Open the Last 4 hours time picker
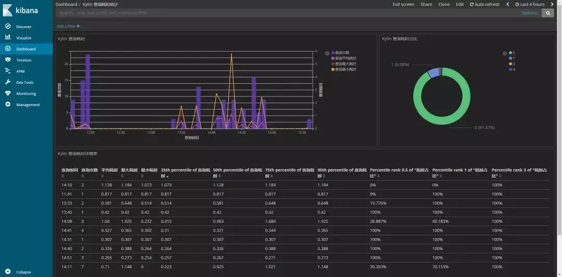The width and height of the screenshot is (562, 277). coord(530,4)
